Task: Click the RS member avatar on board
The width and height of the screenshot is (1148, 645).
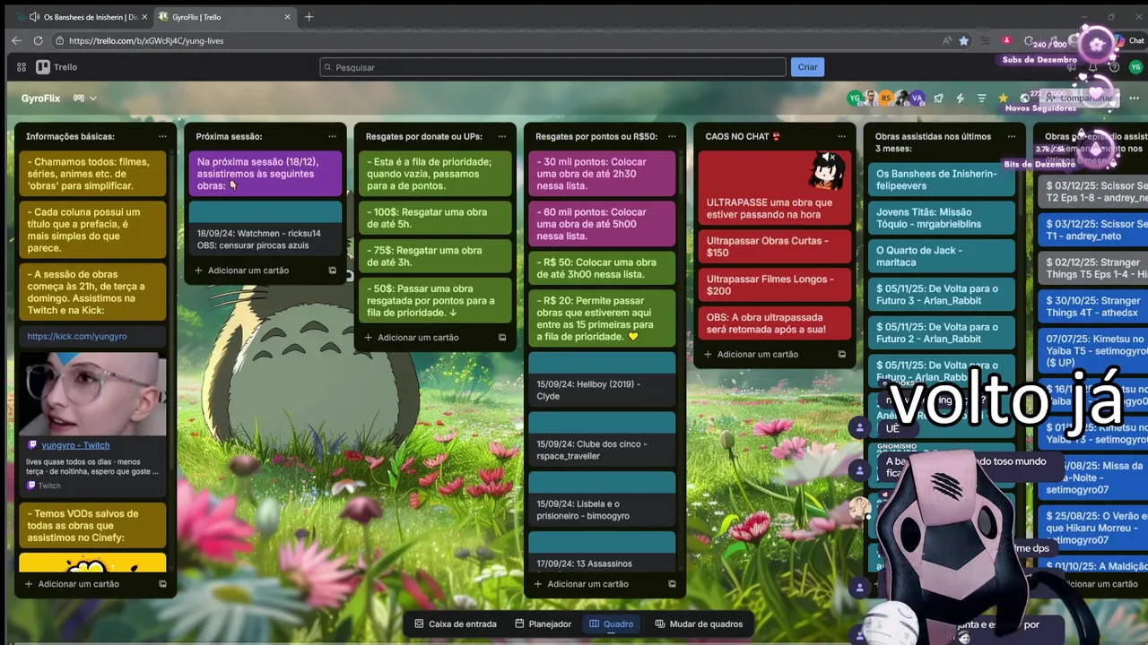Action: click(x=886, y=99)
